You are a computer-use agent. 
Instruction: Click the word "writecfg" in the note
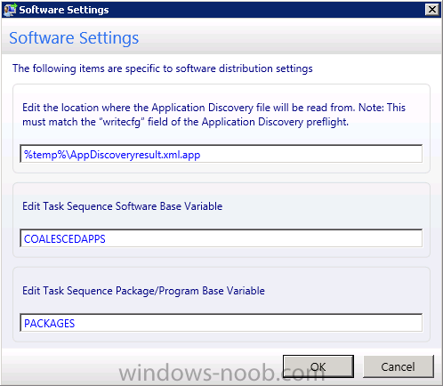(x=122, y=122)
